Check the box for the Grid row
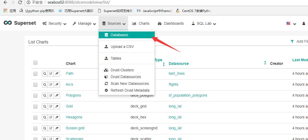Image resolution: width=308 pixels, height=140 pixels. pos(35,107)
